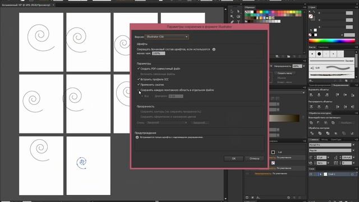Click vertical align bottom icon

353,95
